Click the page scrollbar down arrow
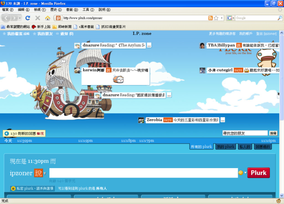Screen dimensions: 284x204 (x=282, y=195)
